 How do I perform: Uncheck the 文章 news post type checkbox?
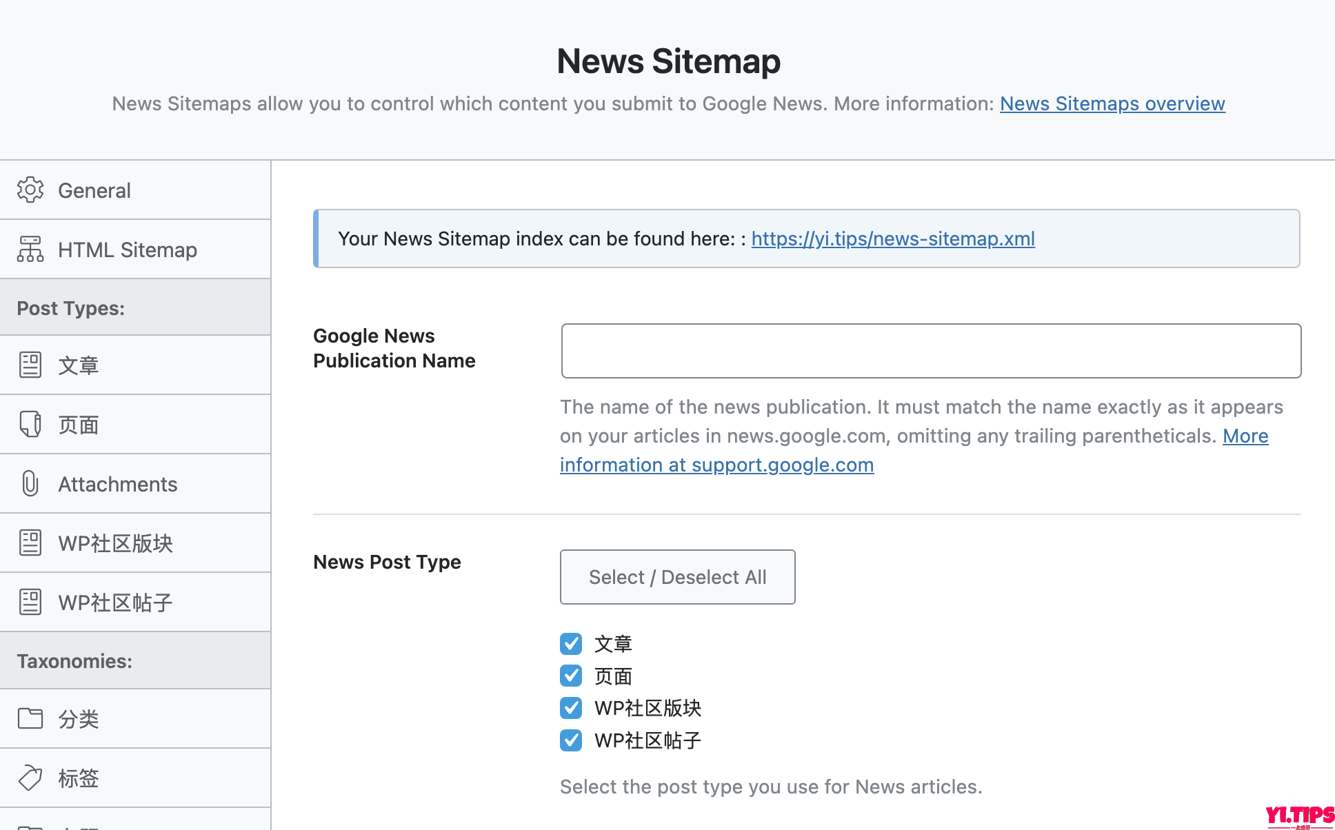click(571, 644)
